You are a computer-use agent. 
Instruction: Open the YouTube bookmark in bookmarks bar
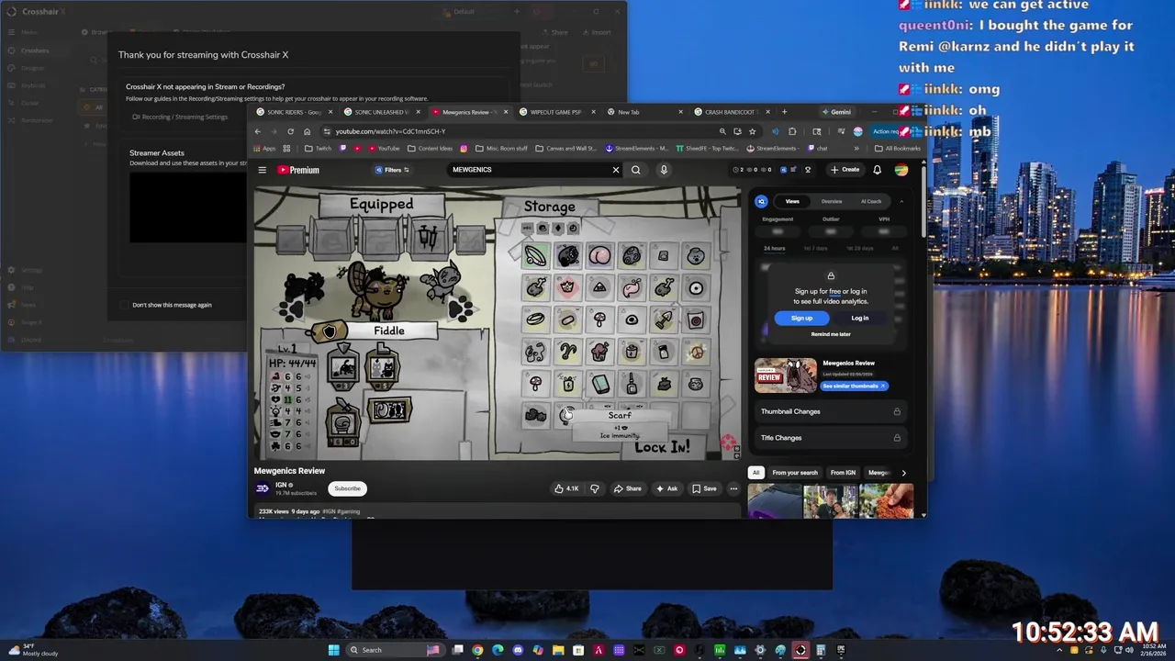pyautogui.click(x=384, y=148)
